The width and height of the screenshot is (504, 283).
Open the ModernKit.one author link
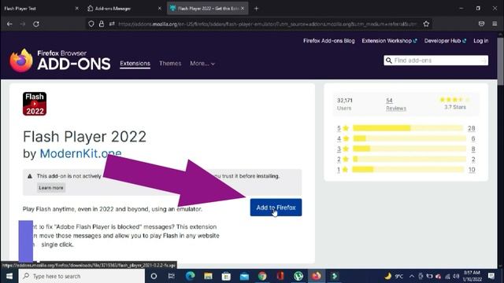(x=80, y=153)
